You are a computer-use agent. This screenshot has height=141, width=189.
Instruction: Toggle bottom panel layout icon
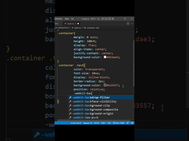[106, 19]
